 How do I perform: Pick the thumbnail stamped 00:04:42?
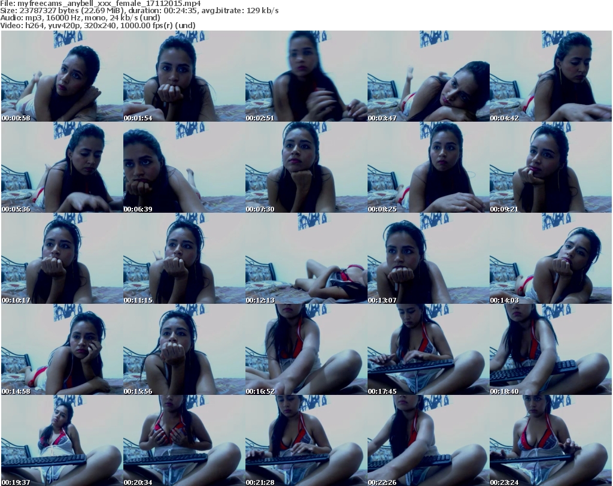(551, 76)
